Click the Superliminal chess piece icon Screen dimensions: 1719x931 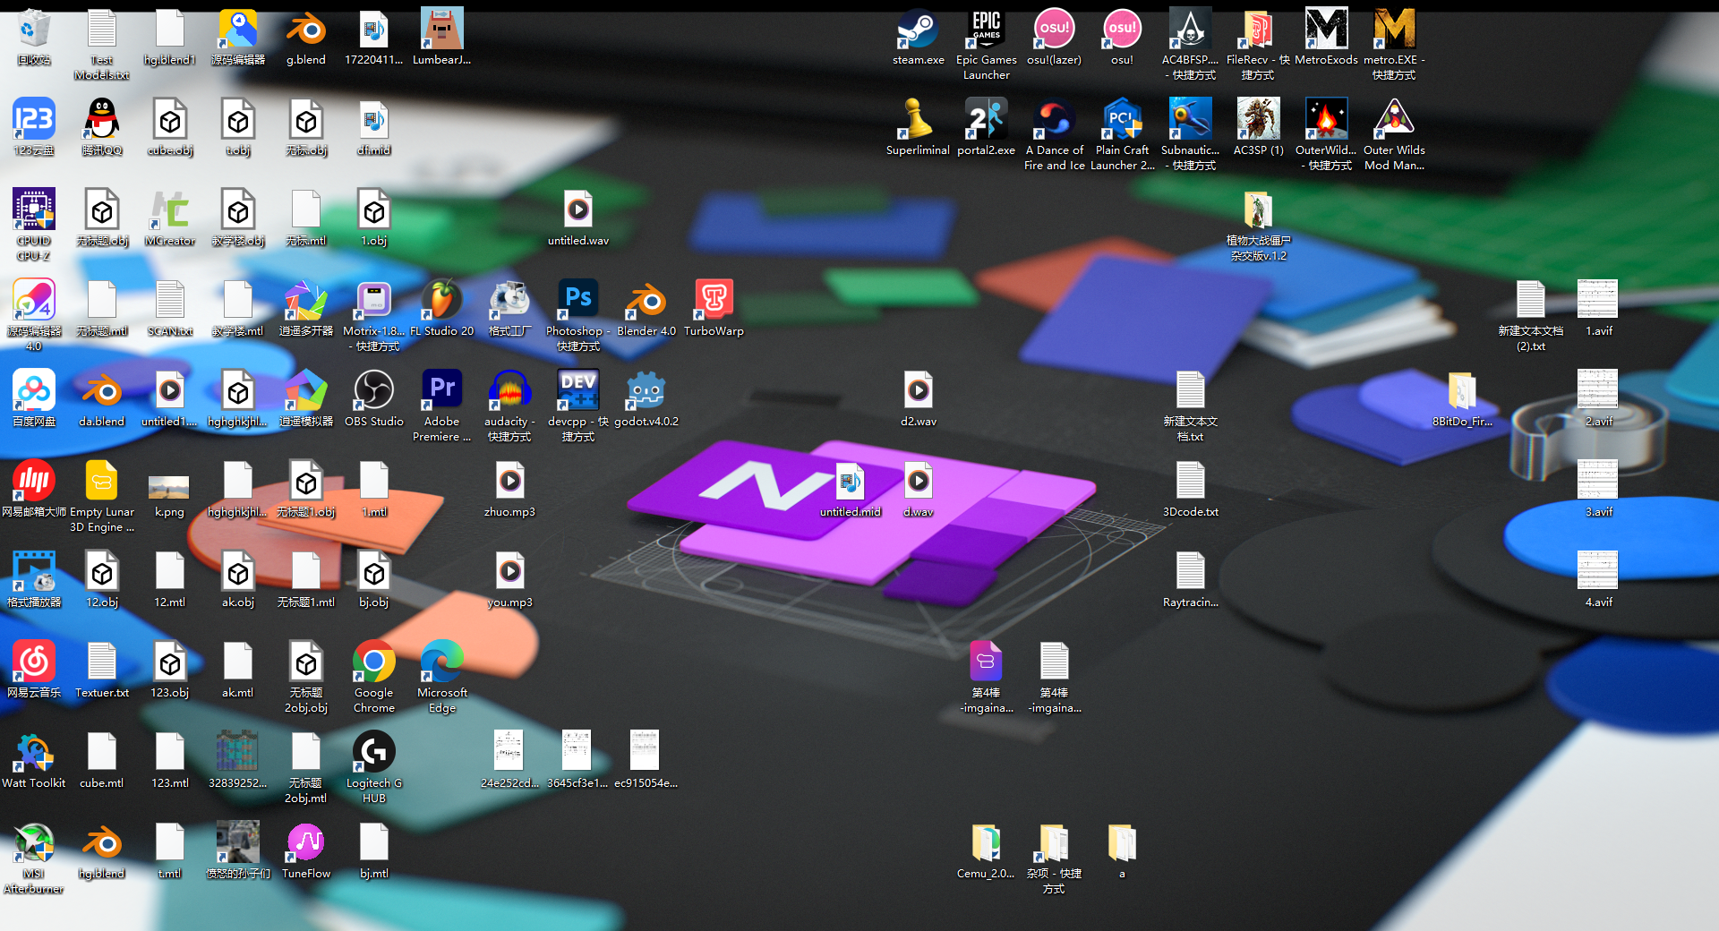pyautogui.click(x=918, y=120)
